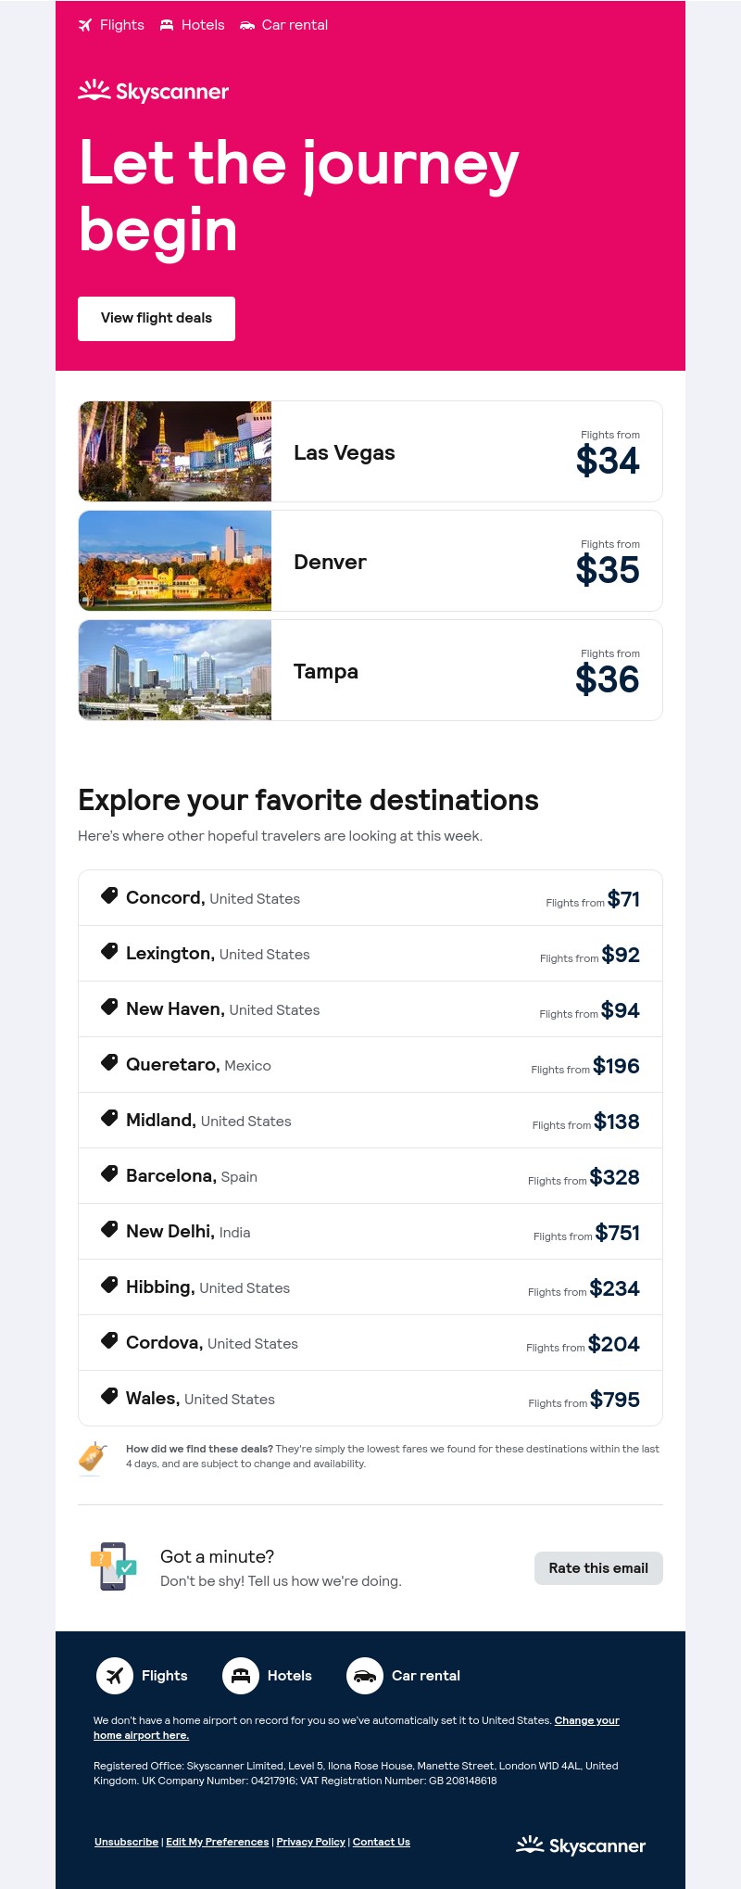
Task: Open the Barcelona, Spain flight row
Action: [x=370, y=1176]
